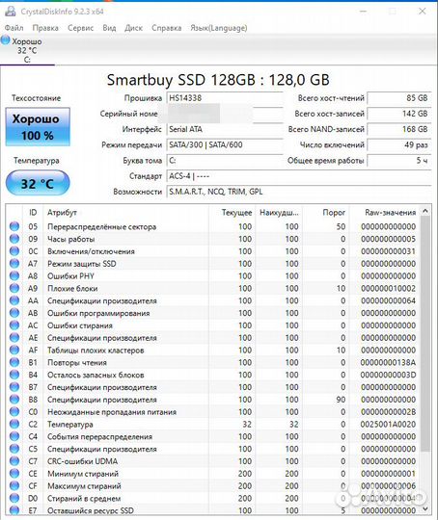Screen dimensions: 438x520
Task: Open the Язык(Language) menu
Action: click(218, 28)
